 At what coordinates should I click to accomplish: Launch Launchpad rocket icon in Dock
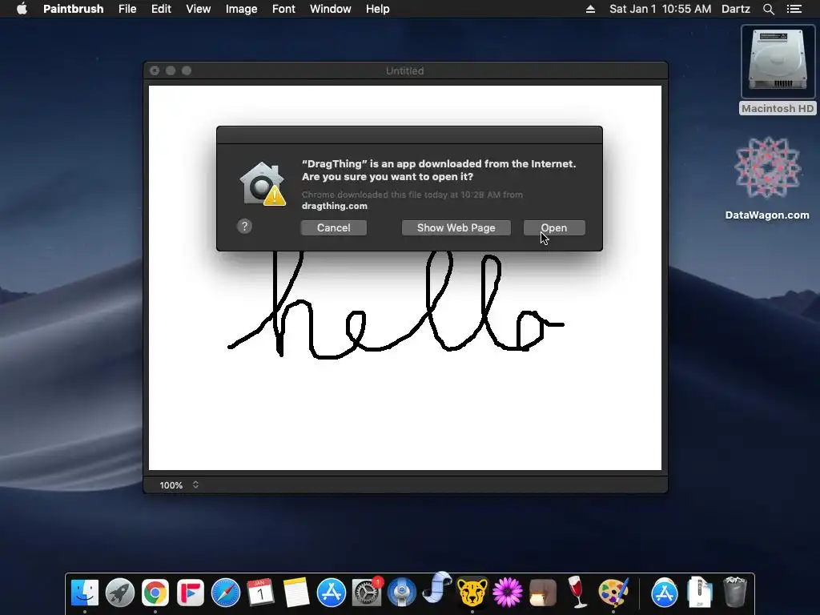point(120,593)
